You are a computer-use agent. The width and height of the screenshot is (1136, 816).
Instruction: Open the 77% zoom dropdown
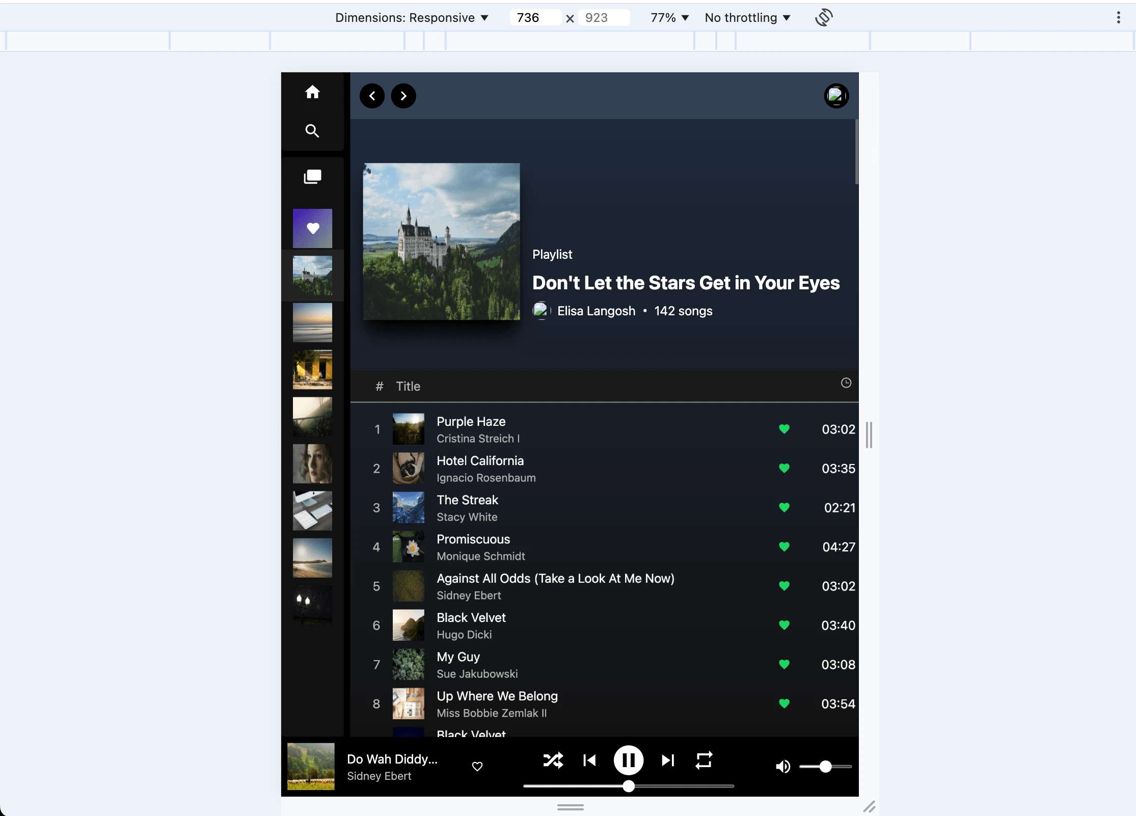coord(669,18)
